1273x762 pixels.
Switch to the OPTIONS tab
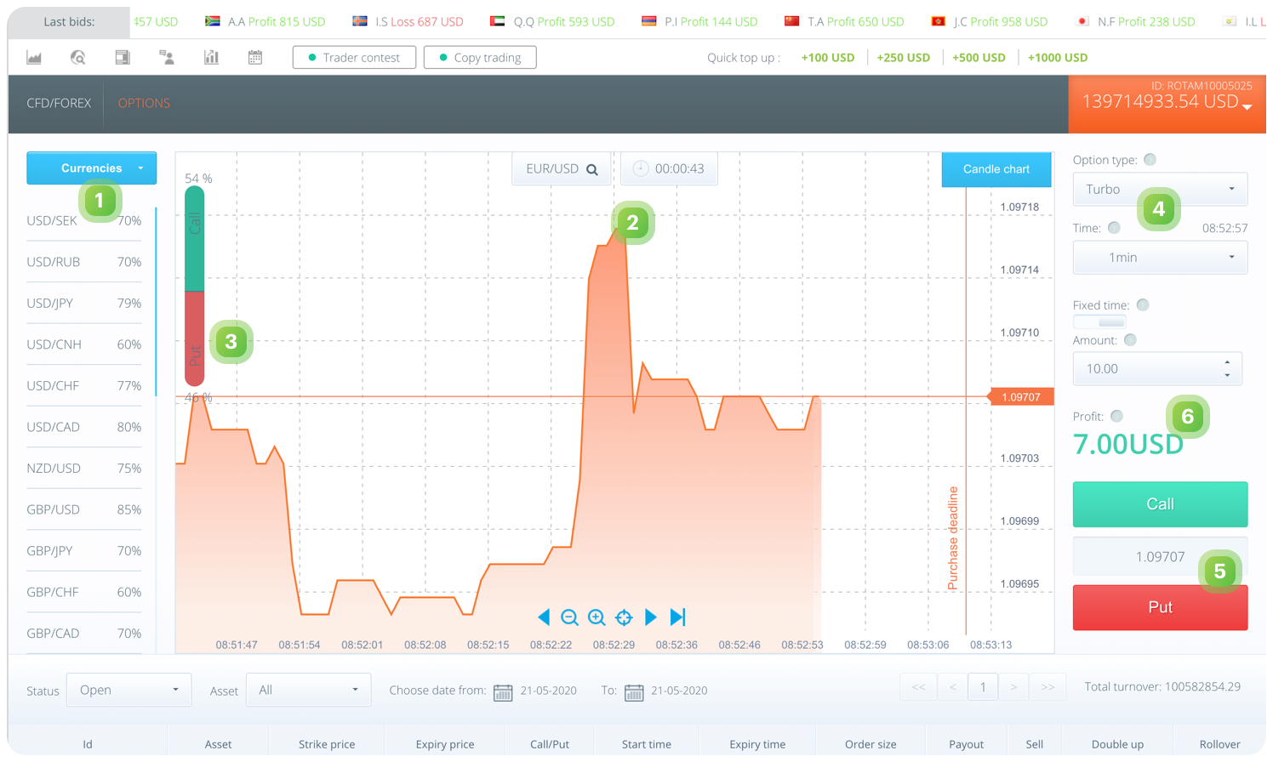(144, 103)
